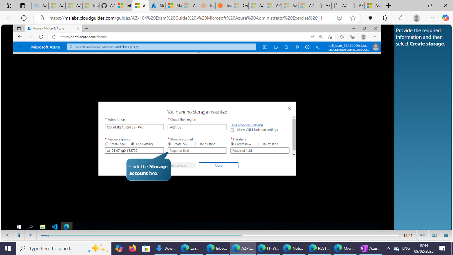453x255 pixels.
Task: Select Use existing for Storage account
Action: click(195, 144)
